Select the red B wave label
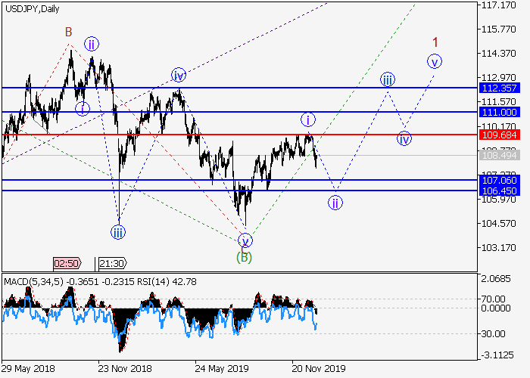530x378 pixels. [68, 32]
